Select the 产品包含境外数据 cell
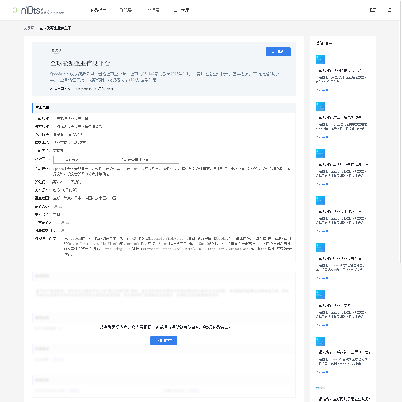Viewport: 402px width, 402px height. pyautogui.click(x=135, y=160)
